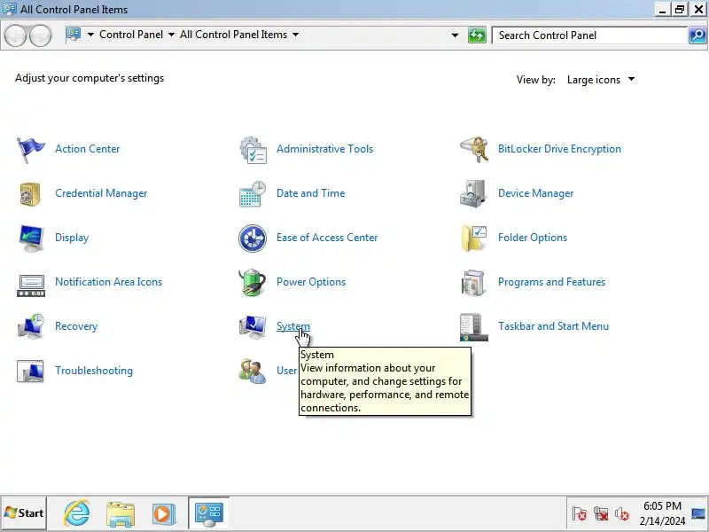Open the Recovery icon

[31, 326]
